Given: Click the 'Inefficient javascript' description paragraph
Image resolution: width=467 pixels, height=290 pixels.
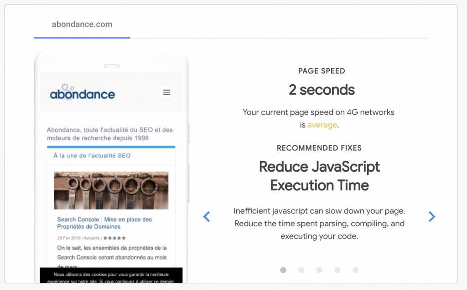Looking at the screenshot, I should (319, 224).
